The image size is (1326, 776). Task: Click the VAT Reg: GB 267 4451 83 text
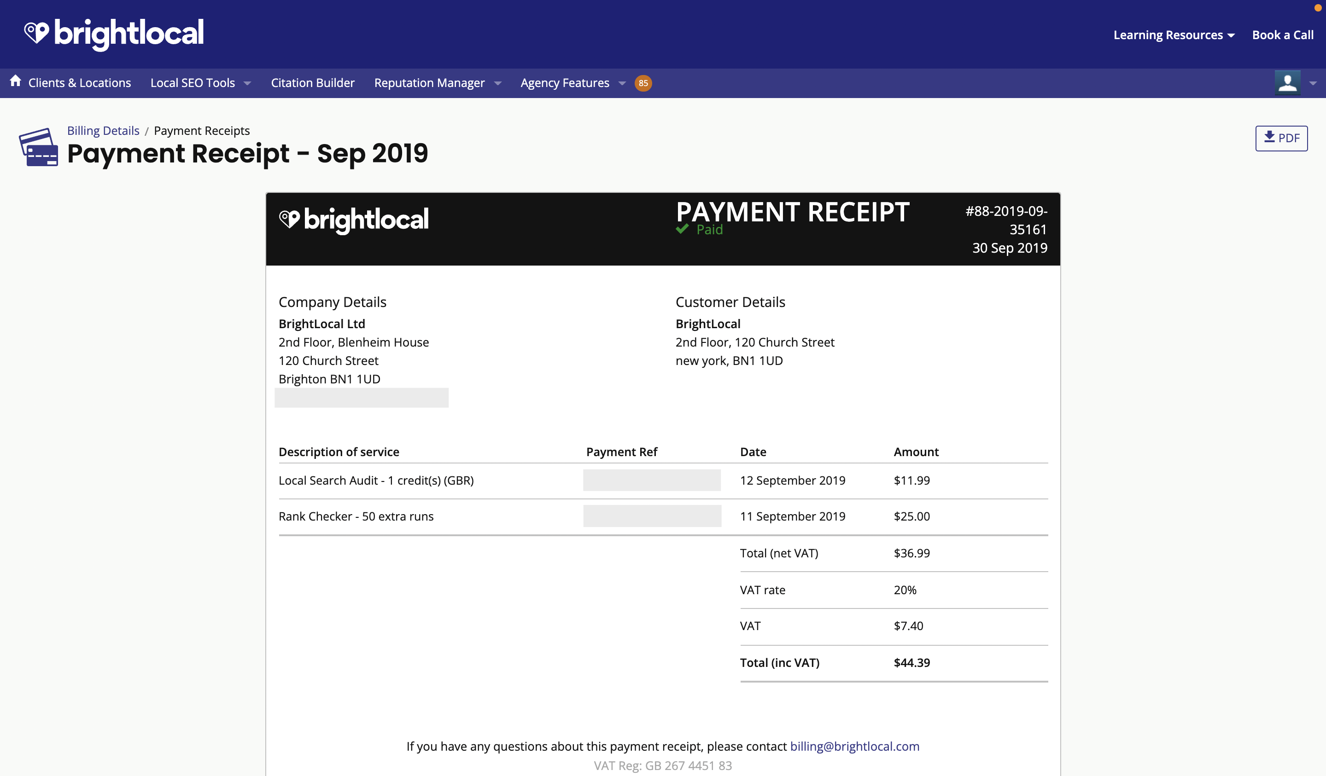662,765
